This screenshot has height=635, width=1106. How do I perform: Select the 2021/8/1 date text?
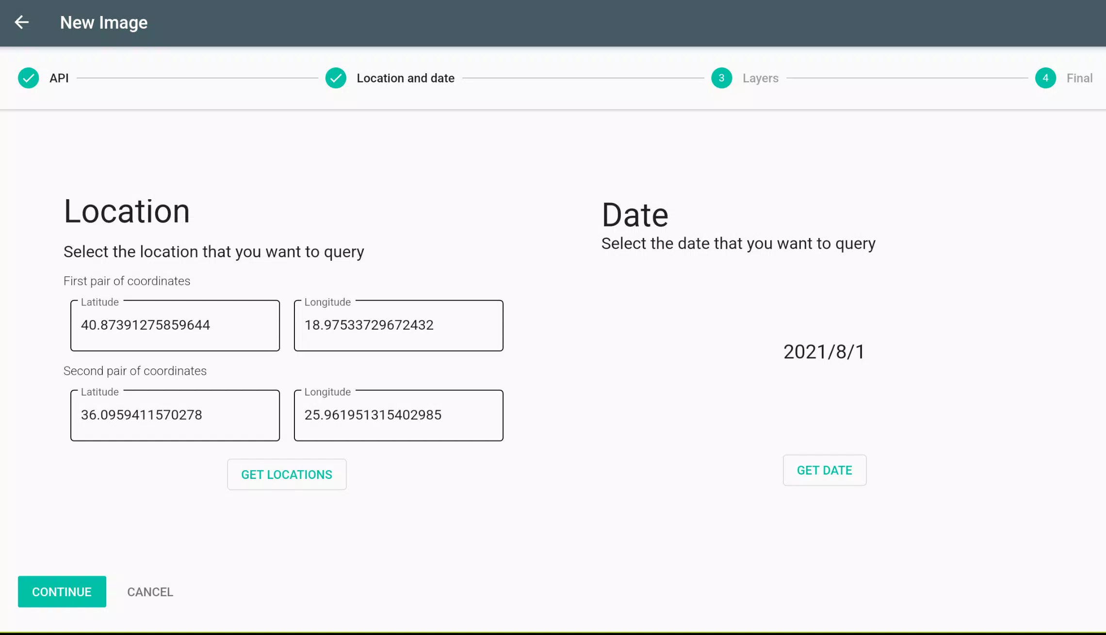(824, 352)
